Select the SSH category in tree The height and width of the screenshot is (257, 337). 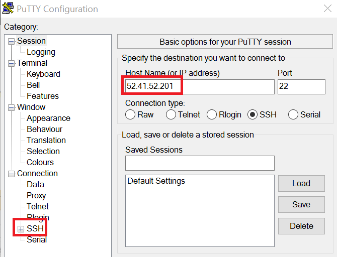coord(35,228)
